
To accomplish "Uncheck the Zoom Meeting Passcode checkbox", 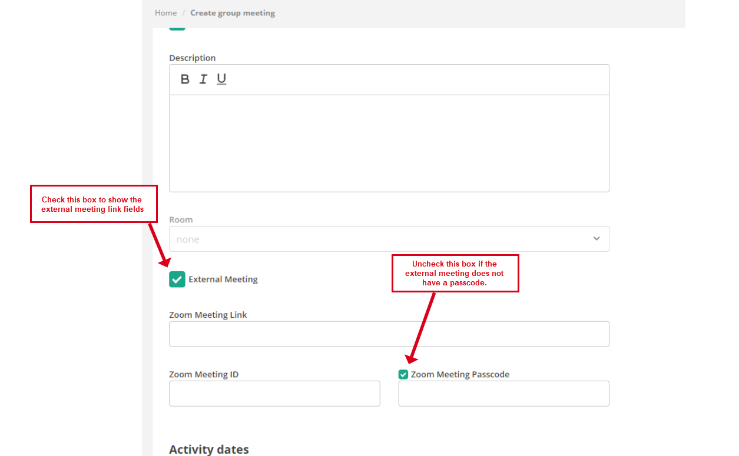I will 403,375.
